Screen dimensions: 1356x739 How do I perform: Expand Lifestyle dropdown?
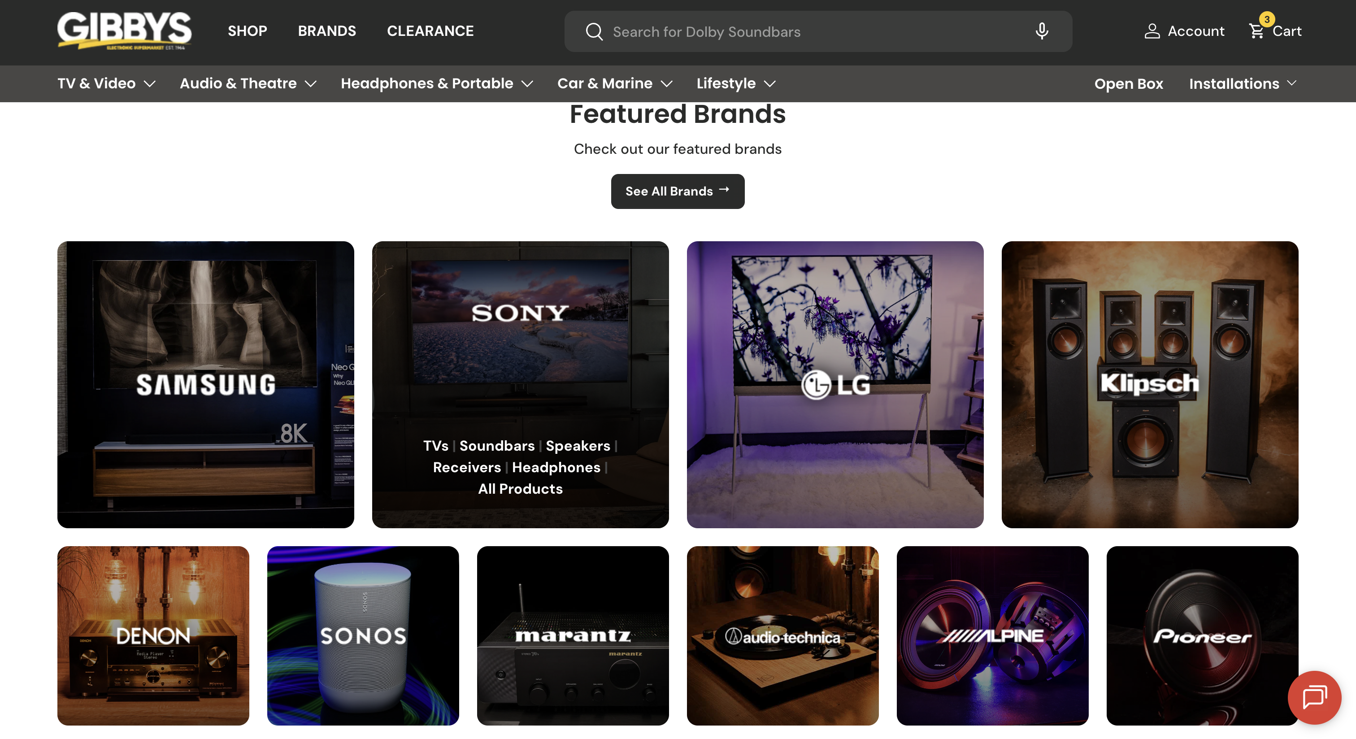pyautogui.click(x=736, y=83)
